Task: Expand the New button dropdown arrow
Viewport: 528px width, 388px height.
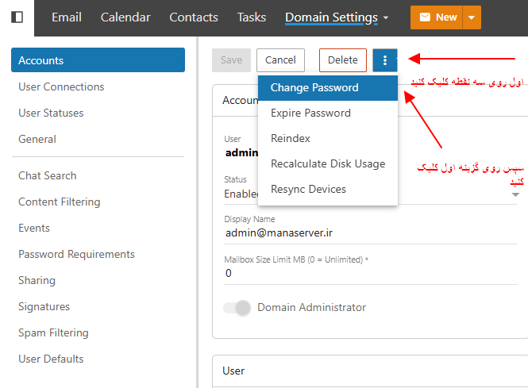Action: (x=472, y=17)
